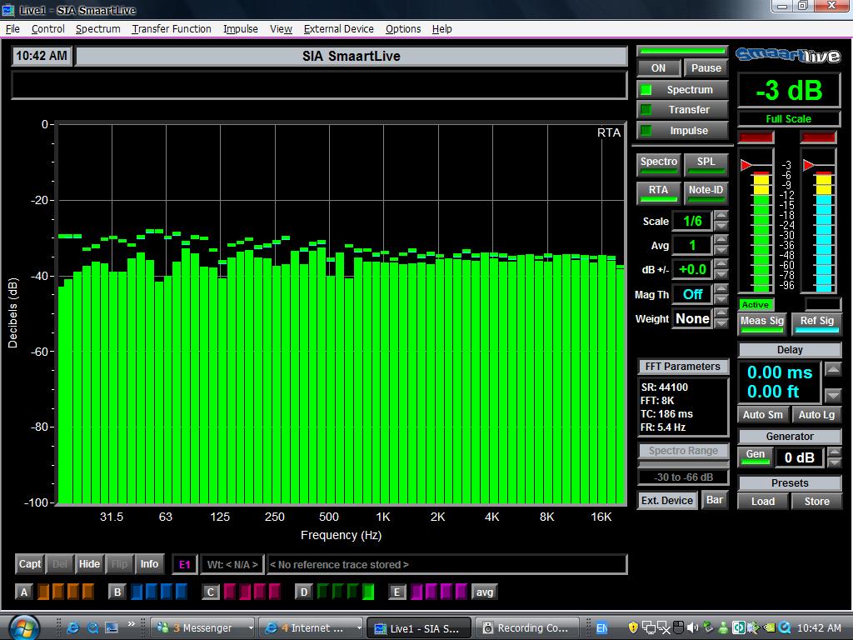Click the bright green register in bank D

[368, 592]
